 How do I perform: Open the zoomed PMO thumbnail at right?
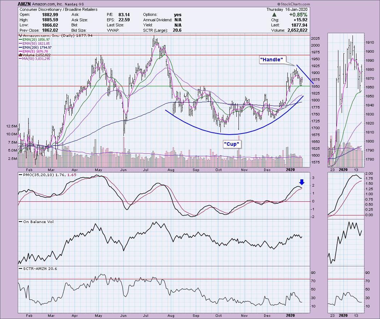(346, 195)
